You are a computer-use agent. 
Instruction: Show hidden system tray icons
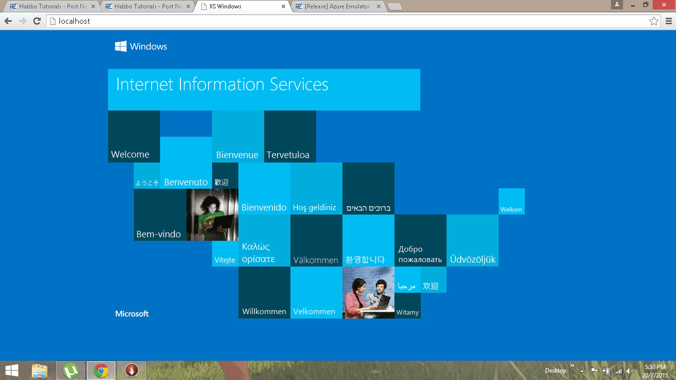pos(582,371)
